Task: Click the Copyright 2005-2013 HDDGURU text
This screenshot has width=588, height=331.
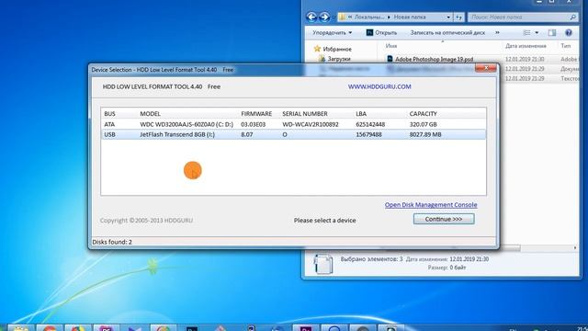Action: click(x=146, y=221)
